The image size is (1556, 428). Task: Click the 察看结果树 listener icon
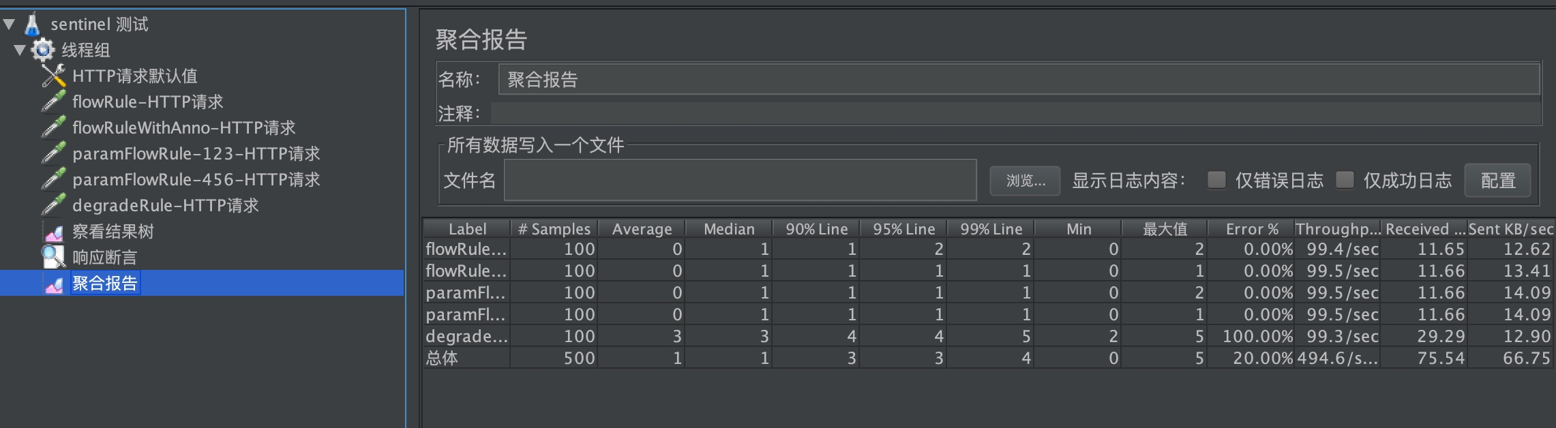pyautogui.click(x=53, y=232)
